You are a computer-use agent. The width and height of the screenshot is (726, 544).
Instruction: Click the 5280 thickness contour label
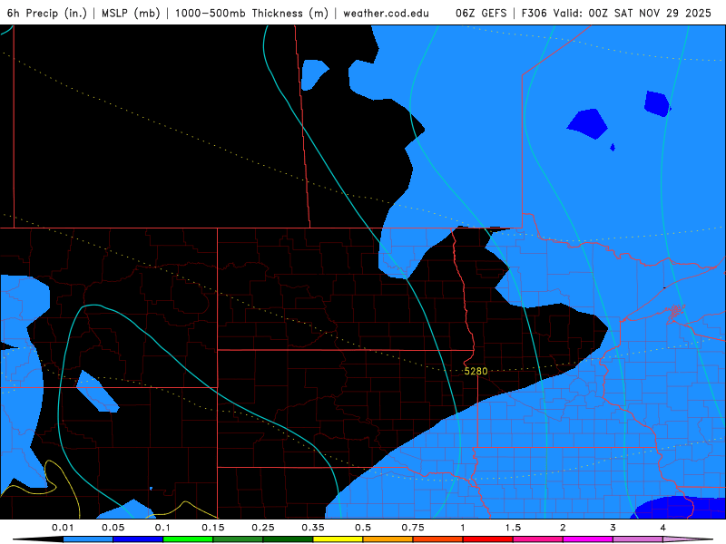(476, 371)
